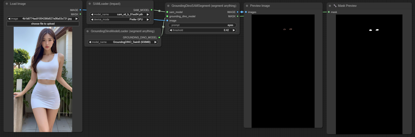Open the device_mode Prefer GPU dropdown
The image size is (415, 137).
pos(120,19)
